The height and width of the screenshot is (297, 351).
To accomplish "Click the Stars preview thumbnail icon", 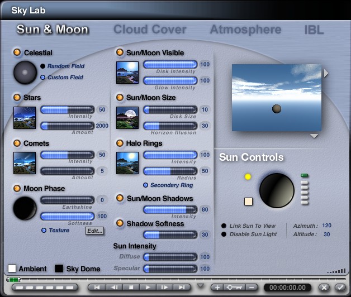I will click(25, 118).
